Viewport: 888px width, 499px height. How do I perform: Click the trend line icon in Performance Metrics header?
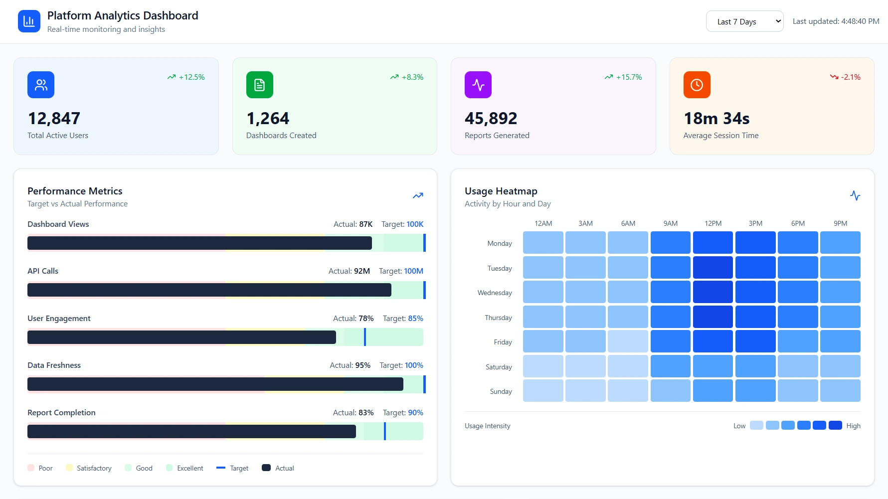coord(418,195)
